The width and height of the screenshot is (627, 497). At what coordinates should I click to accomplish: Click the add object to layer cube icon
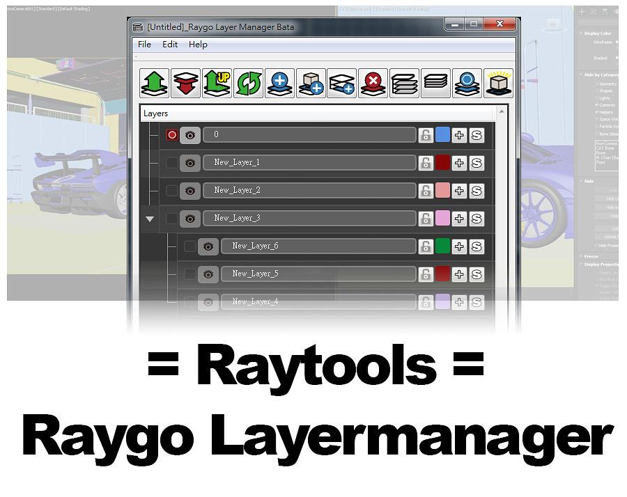(x=311, y=83)
